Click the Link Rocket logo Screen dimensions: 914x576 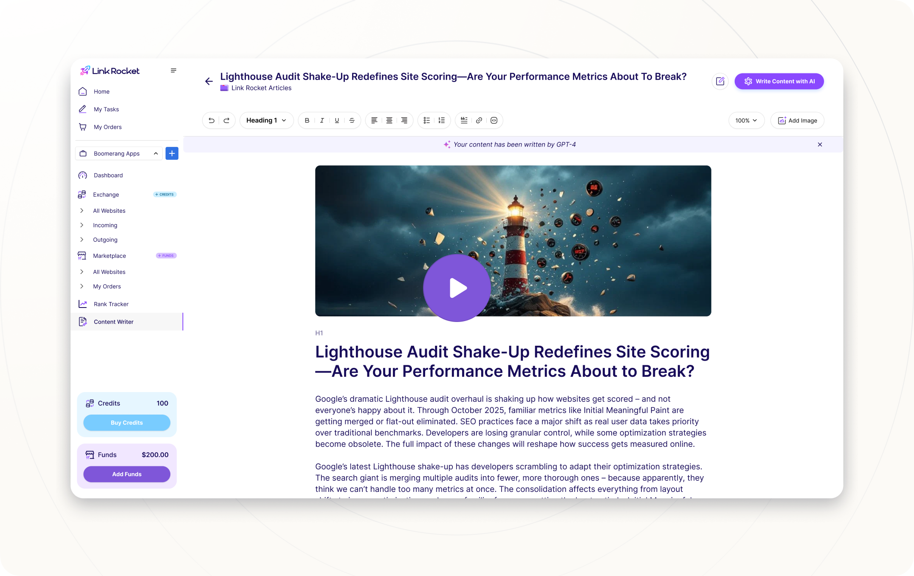click(x=110, y=71)
